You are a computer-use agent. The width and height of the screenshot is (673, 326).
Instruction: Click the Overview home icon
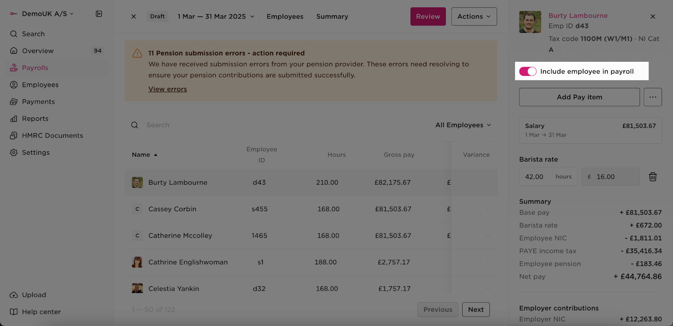tap(14, 50)
